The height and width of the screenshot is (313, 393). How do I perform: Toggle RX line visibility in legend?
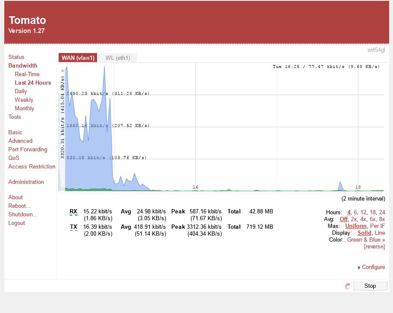click(x=74, y=211)
